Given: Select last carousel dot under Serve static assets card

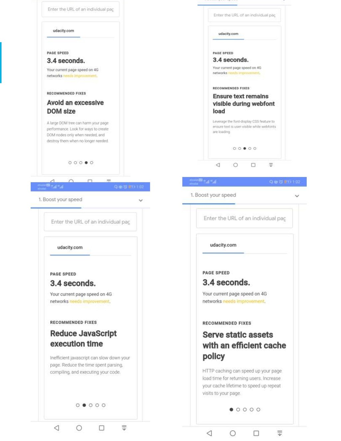Looking at the screenshot, I should [258, 409].
